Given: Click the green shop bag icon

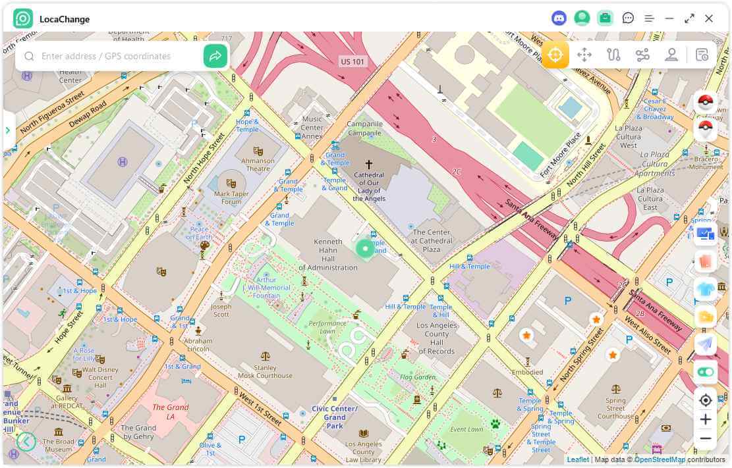Looking at the screenshot, I should pyautogui.click(x=605, y=18).
